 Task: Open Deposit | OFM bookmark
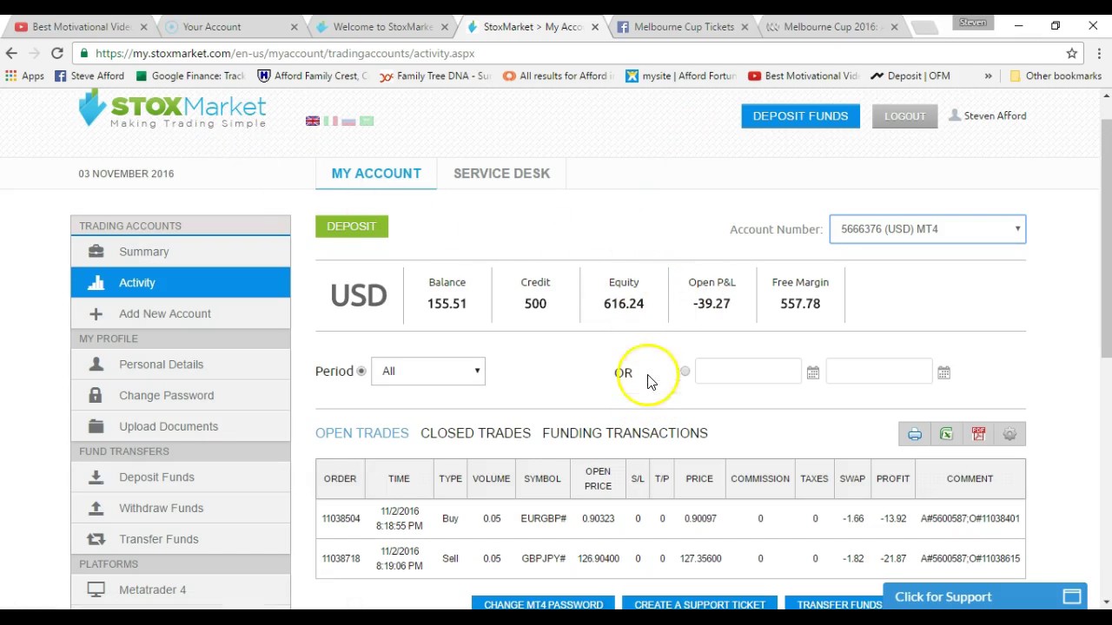pyautogui.click(x=910, y=76)
